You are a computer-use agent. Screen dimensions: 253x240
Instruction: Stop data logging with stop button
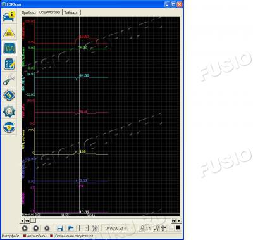36,228
